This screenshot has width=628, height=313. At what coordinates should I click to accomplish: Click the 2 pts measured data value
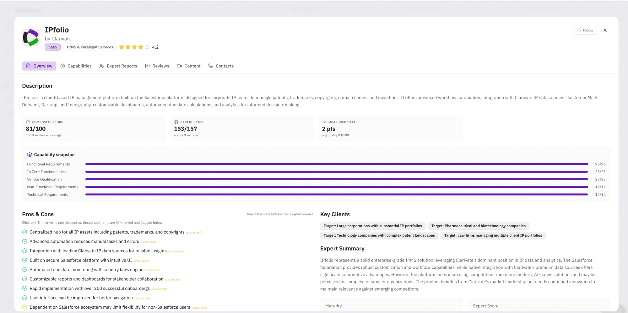[x=329, y=129]
